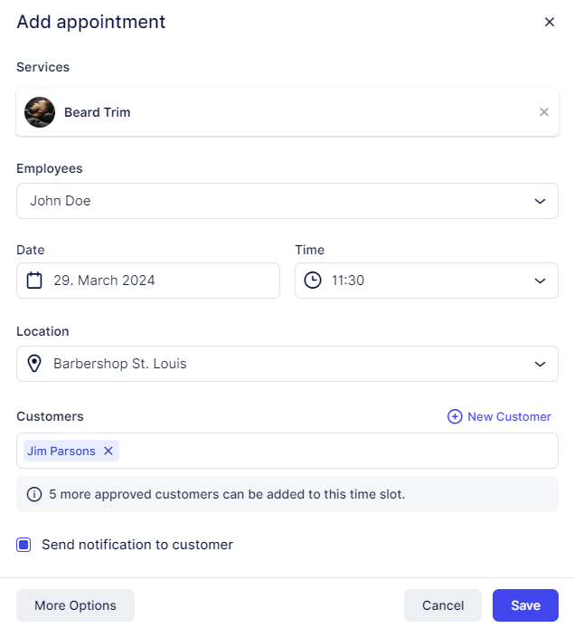Screen dimensions: 574x628
Task: Click the clock icon in Time field
Action: tap(313, 281)
